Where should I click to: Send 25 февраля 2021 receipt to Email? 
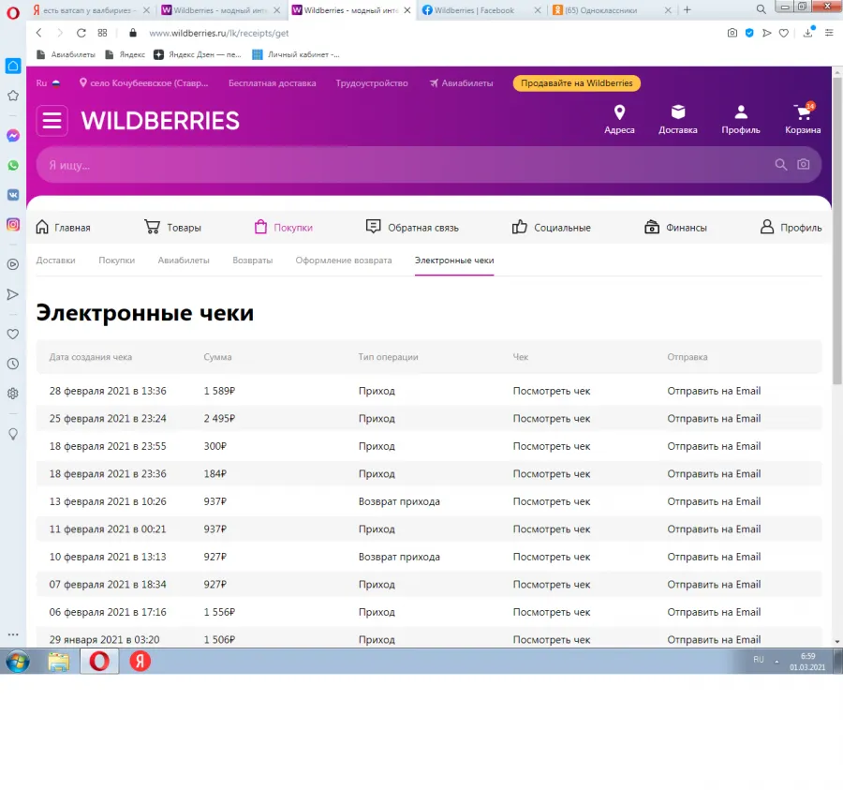coord(714,418)
